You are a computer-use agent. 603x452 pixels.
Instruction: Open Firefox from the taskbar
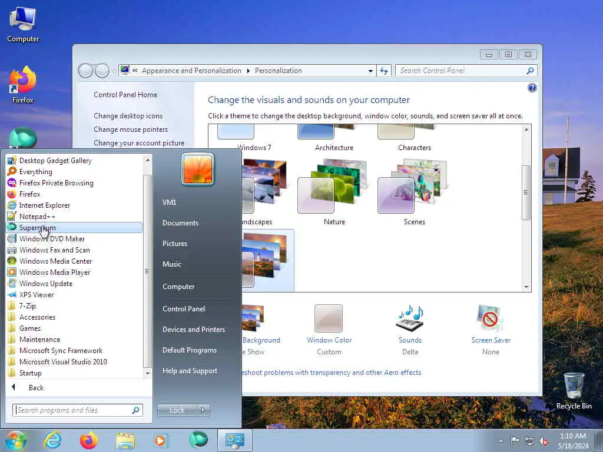89,440
